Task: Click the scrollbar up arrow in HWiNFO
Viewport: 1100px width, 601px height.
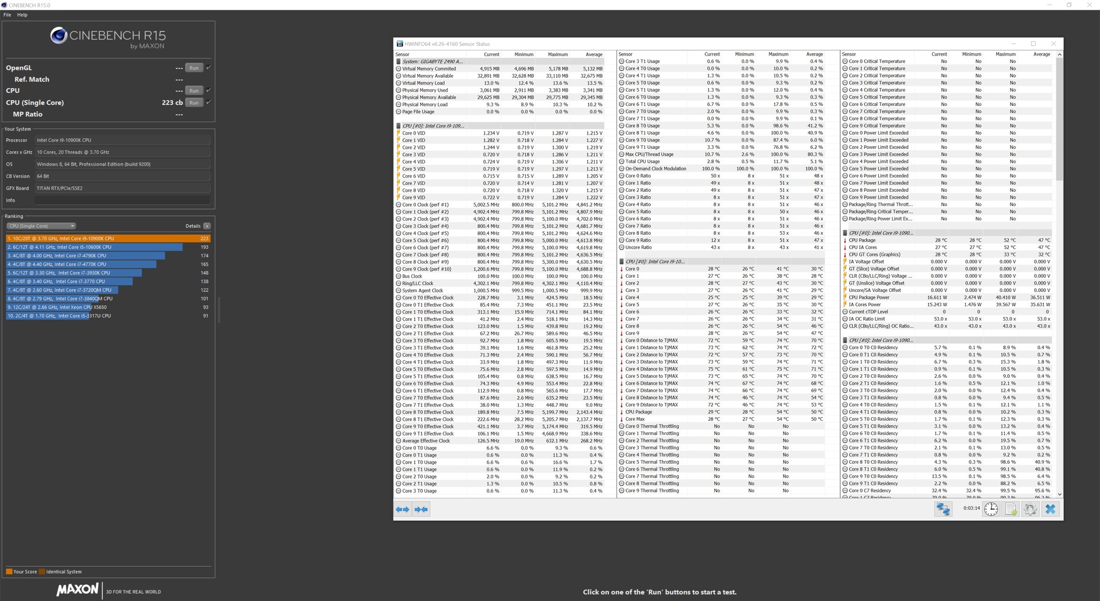Action: tap(1059, 54)
